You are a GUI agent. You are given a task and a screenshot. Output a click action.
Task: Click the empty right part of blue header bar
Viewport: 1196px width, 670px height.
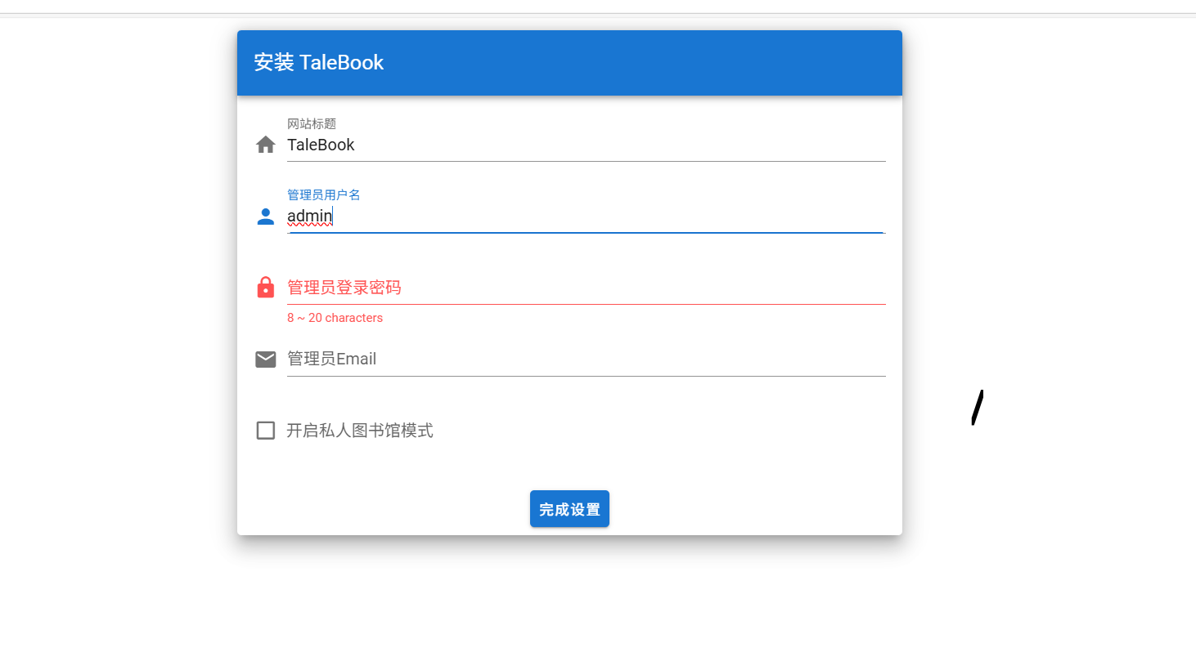[x=695, y=63]
